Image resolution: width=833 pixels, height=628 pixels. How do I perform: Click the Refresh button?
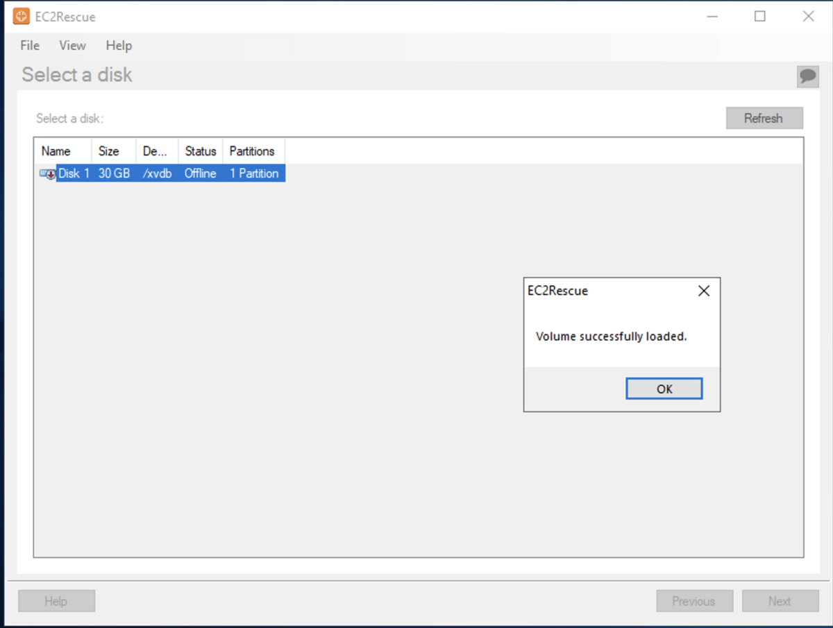(x=764, y=118)
